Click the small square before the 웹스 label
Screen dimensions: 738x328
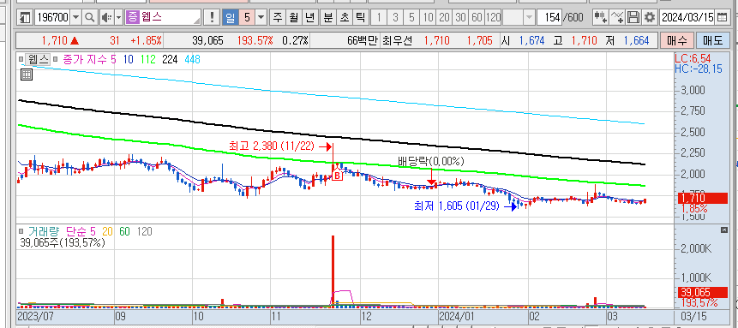(x=21, y=60)
